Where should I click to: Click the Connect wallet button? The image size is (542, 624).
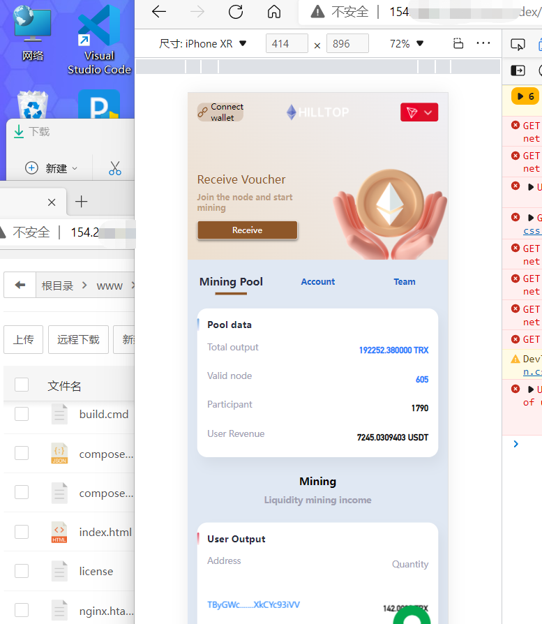220,112
